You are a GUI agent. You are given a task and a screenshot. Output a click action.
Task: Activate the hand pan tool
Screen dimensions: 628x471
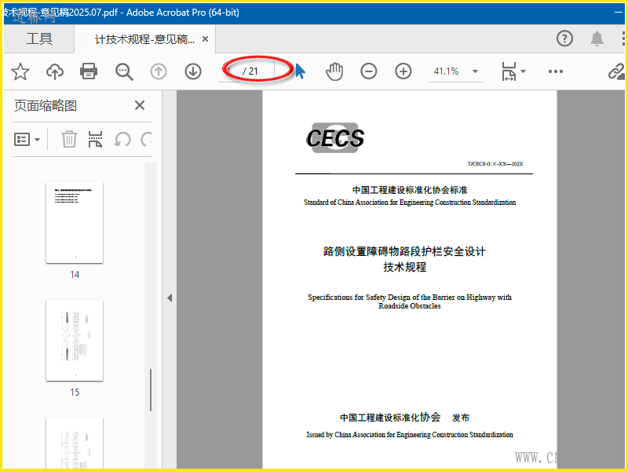[334, 71]
